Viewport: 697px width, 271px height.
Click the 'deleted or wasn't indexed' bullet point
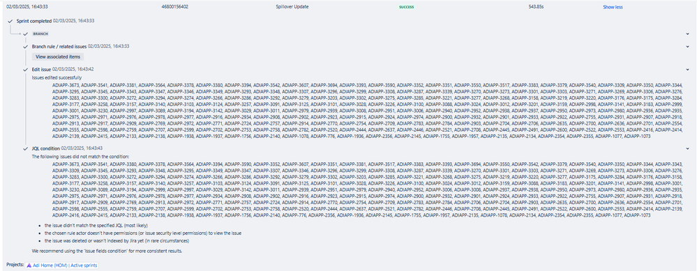117,241
